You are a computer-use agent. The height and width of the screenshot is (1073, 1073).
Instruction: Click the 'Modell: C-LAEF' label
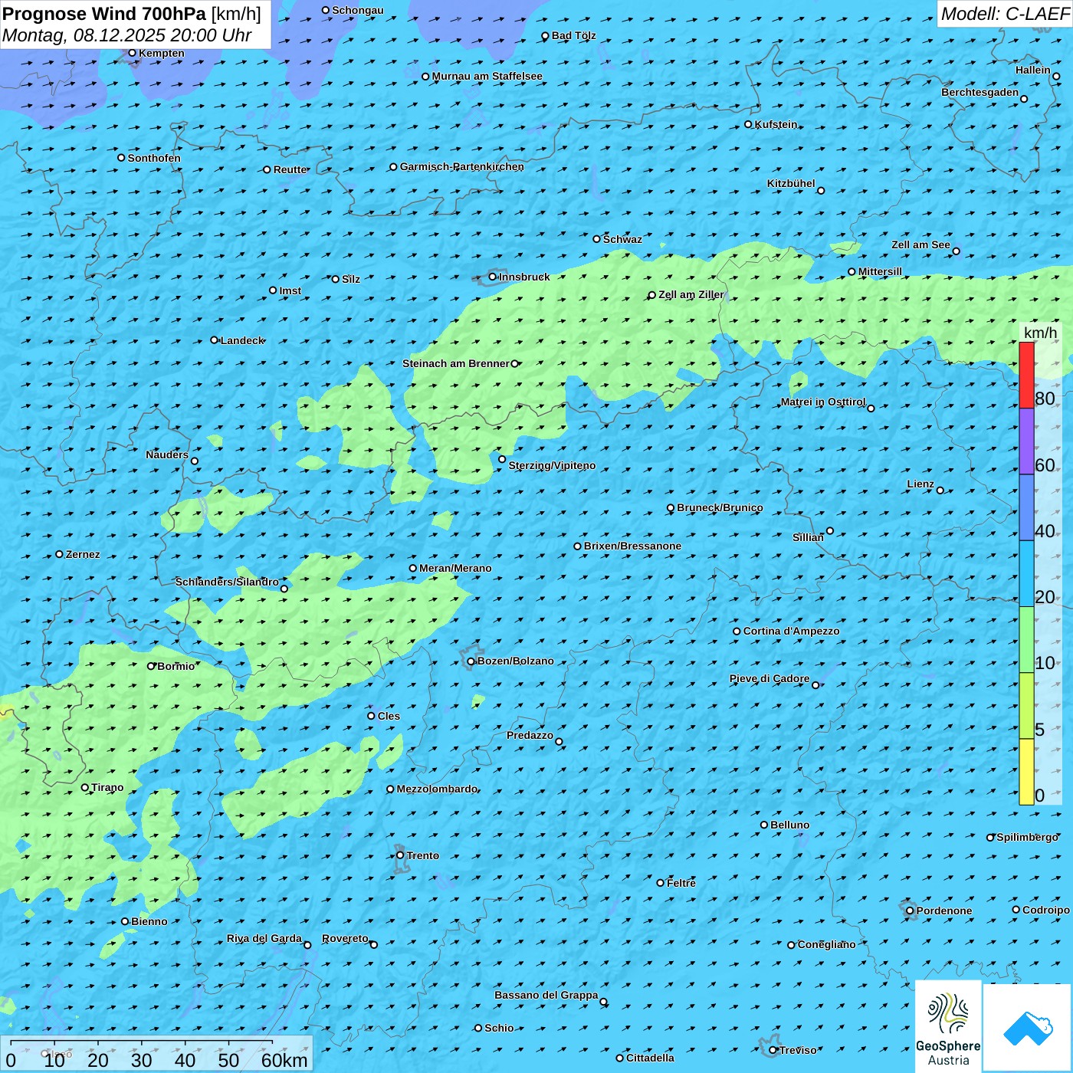point(1005,14)
